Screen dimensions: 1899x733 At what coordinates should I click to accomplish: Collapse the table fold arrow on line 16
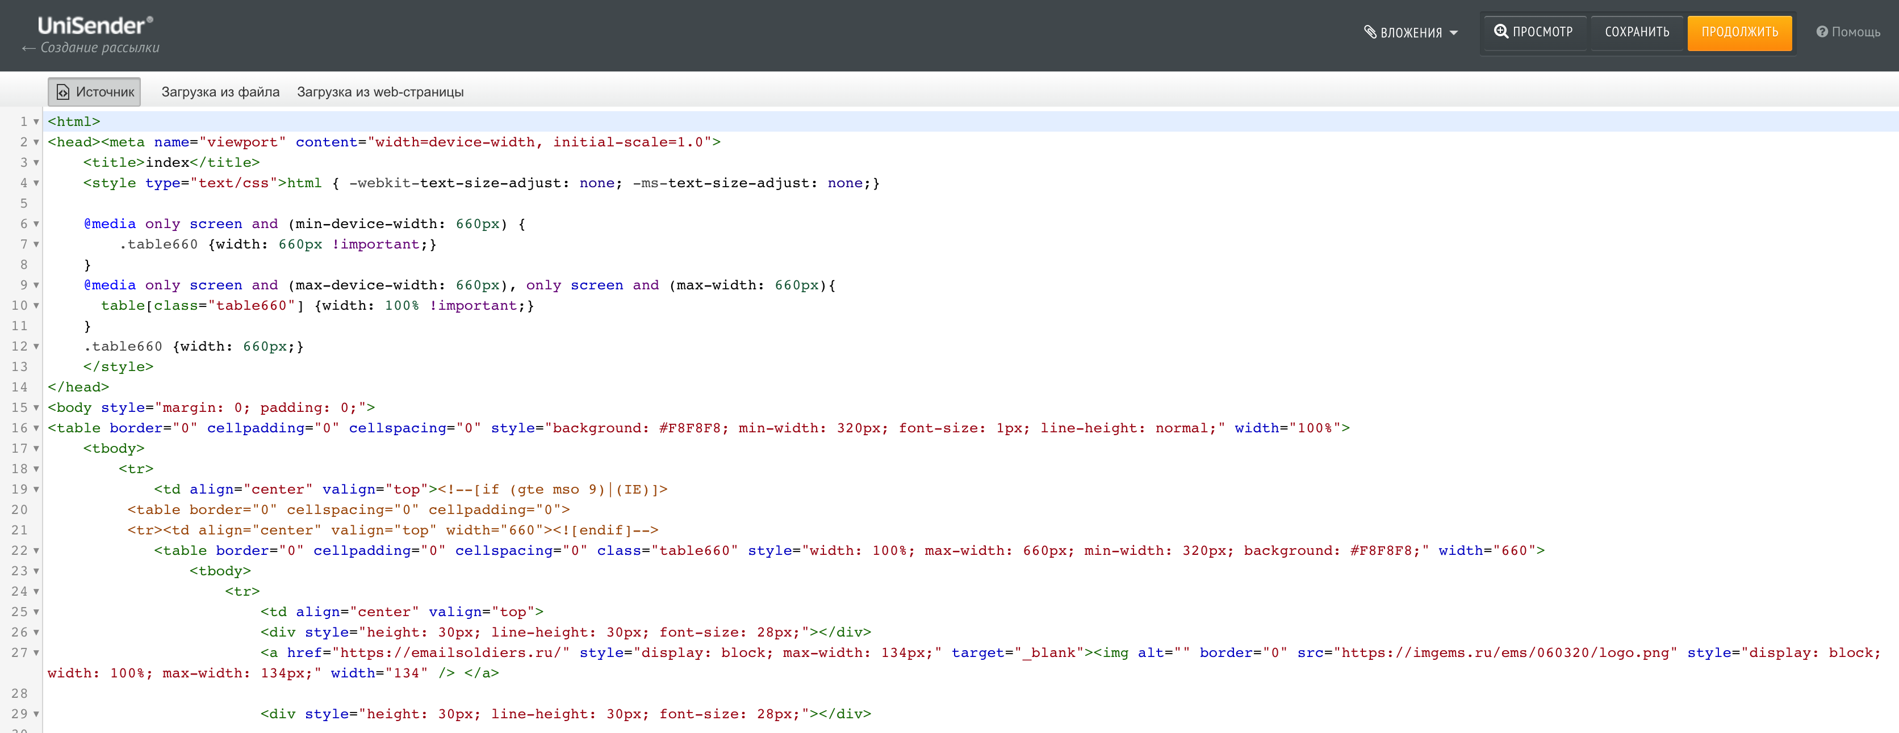36,428
